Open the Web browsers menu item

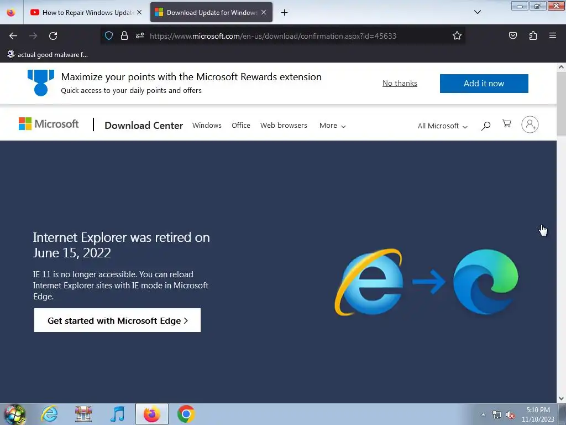[x=284, y=126]
